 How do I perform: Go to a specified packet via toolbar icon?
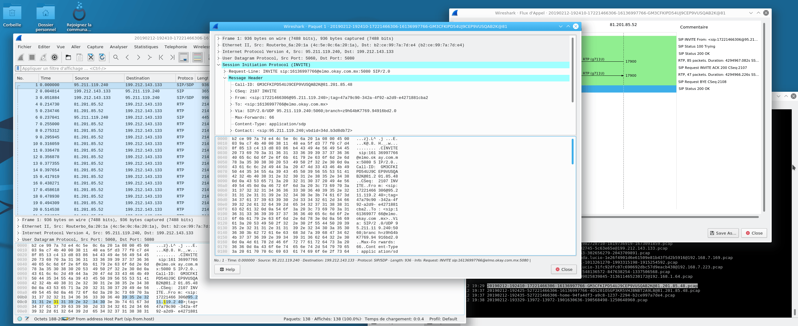[x=150, y=57]
